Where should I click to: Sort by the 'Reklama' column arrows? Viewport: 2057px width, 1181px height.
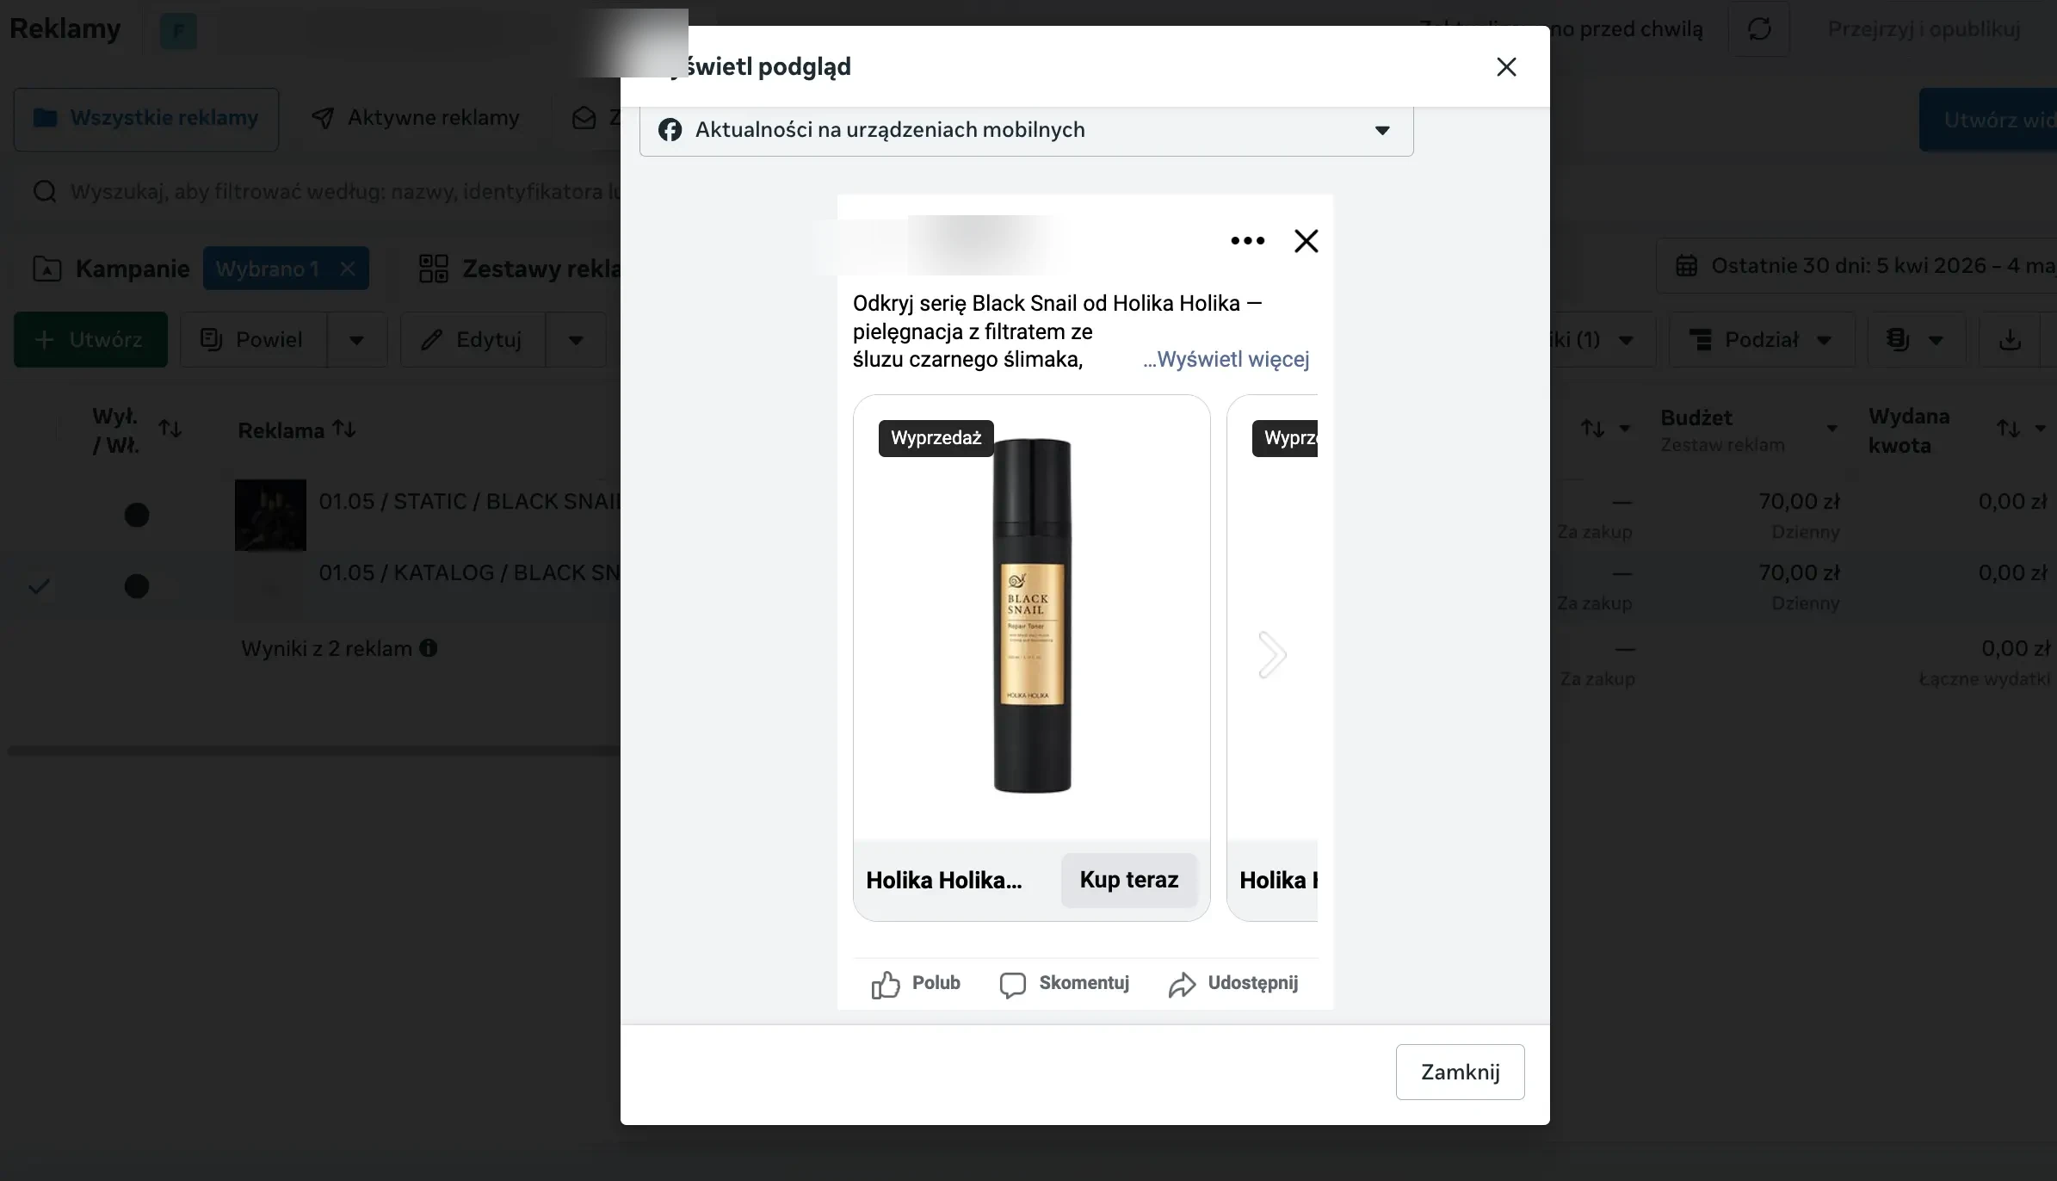(x=344, y=429)
